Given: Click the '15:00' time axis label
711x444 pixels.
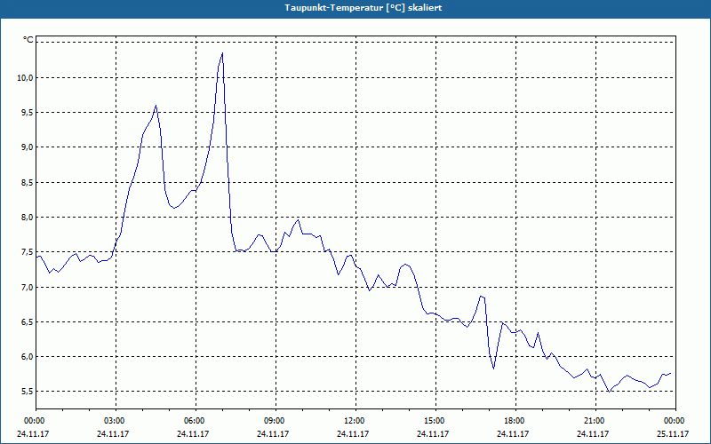Looking at the screenshot, I should (435, 421).
